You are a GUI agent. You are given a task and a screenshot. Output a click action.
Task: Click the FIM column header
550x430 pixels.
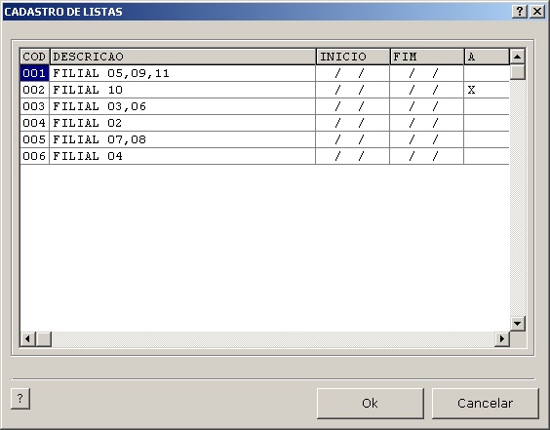(427, 57)
